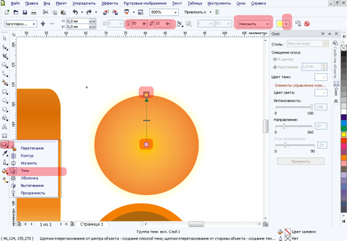Select the Polygon tool
This screenshot has width=347, height=241.
coord(4,109)
